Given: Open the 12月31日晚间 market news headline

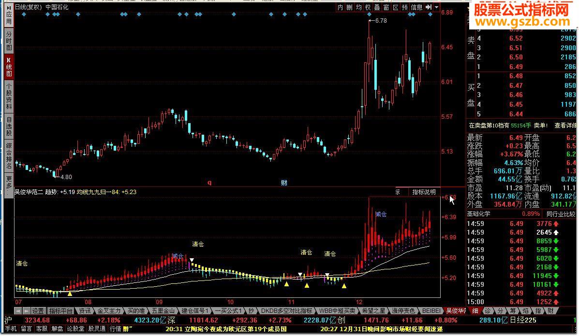Looking at the screenshot, I should (382, 329).
